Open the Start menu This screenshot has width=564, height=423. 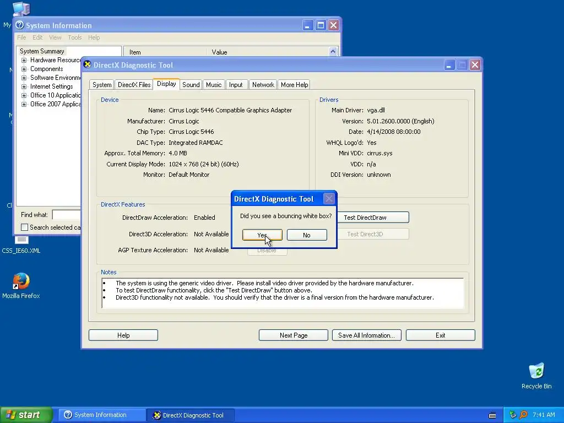pyautogui.click(x=26, y=415)
